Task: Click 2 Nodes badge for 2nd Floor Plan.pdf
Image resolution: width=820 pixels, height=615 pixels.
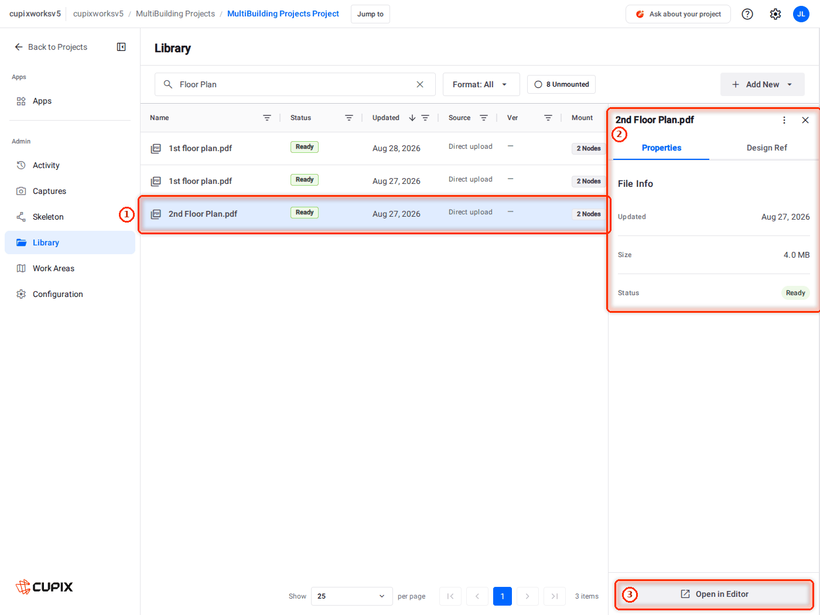Action: pos(589,214)
